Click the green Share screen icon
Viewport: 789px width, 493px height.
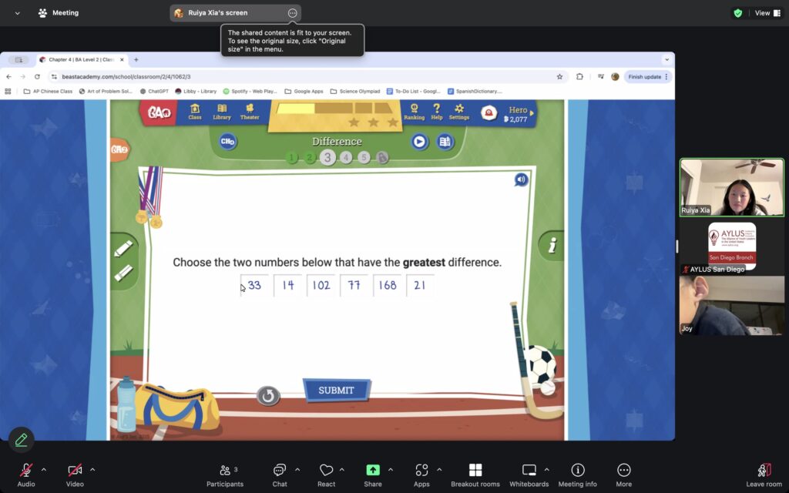(x=373, y=471)
